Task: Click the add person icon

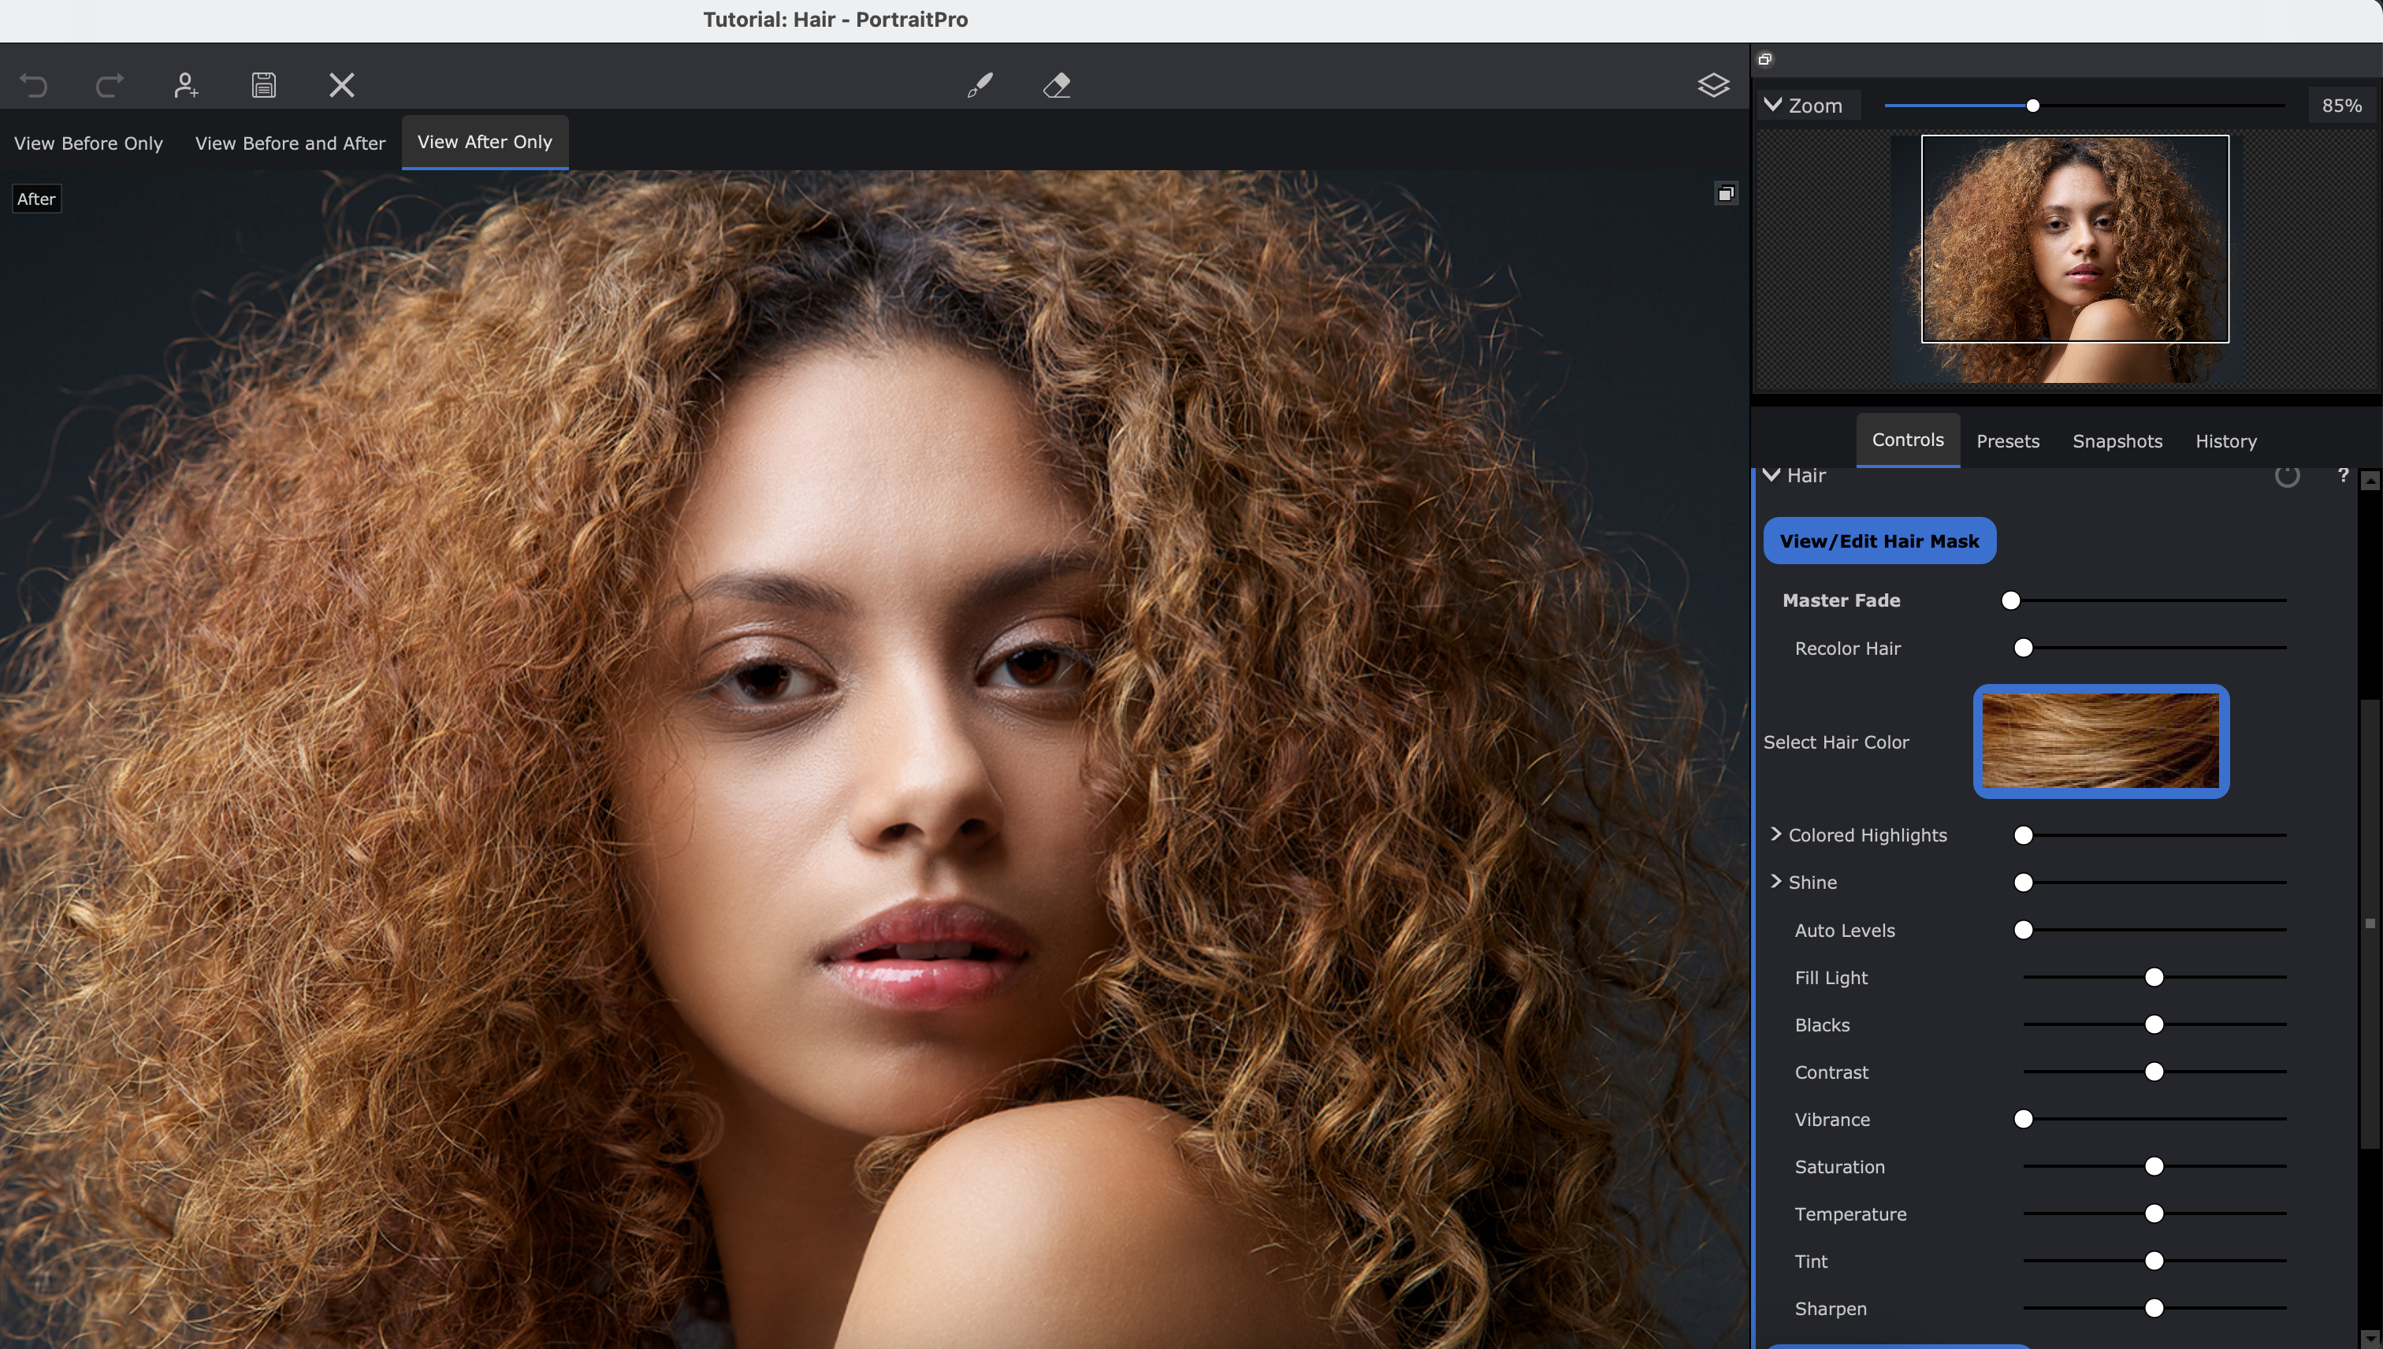Action: coord(186,85)
